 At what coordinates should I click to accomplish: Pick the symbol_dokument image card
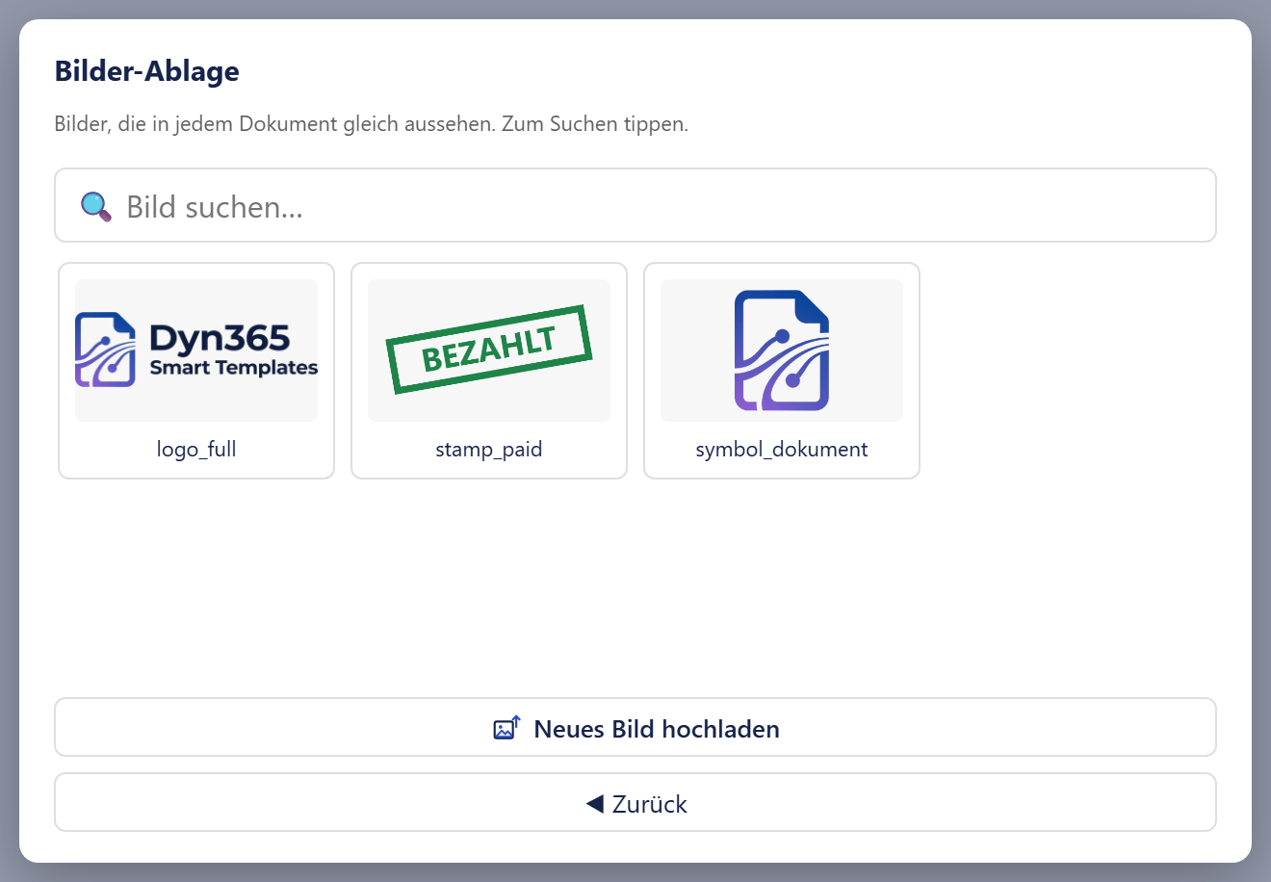point(782,371)
